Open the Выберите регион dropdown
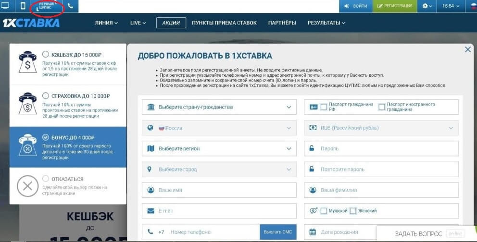 (x=219, y=149)
